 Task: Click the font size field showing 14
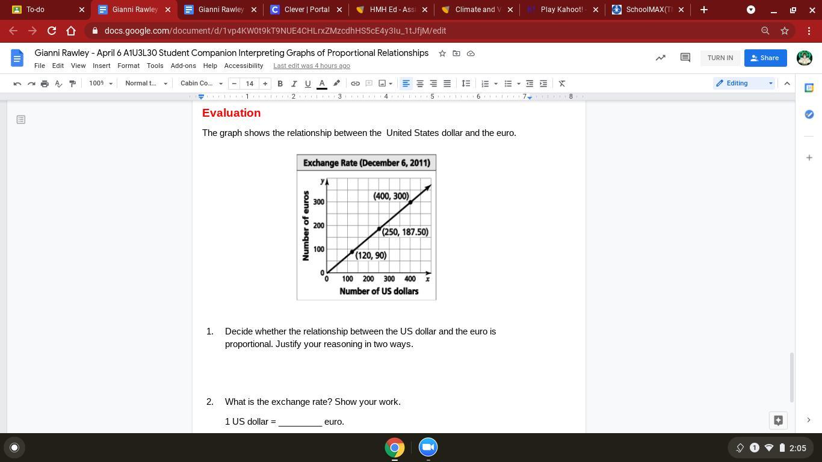(249, 84)
